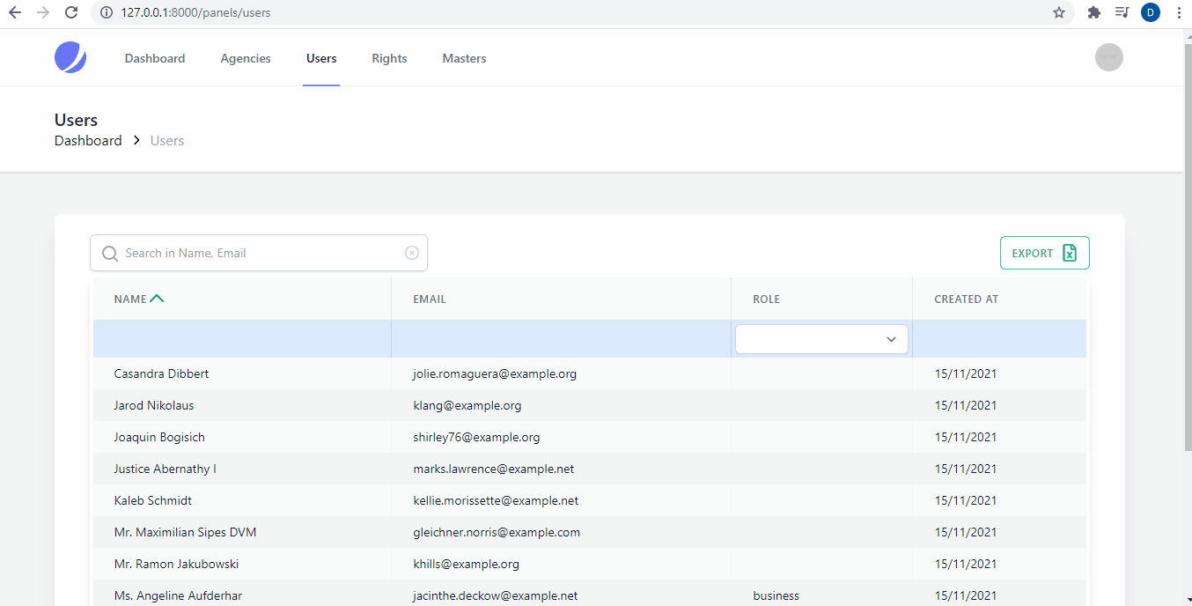This screenshot has height=606, width=1192.
Task: Select the Kaleb Schmidt name cell
Action: 153,500
